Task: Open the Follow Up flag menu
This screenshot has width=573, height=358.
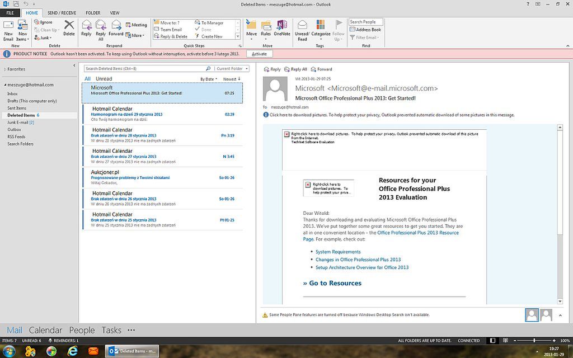Action: pyautogui.click(x=339, y=31)
